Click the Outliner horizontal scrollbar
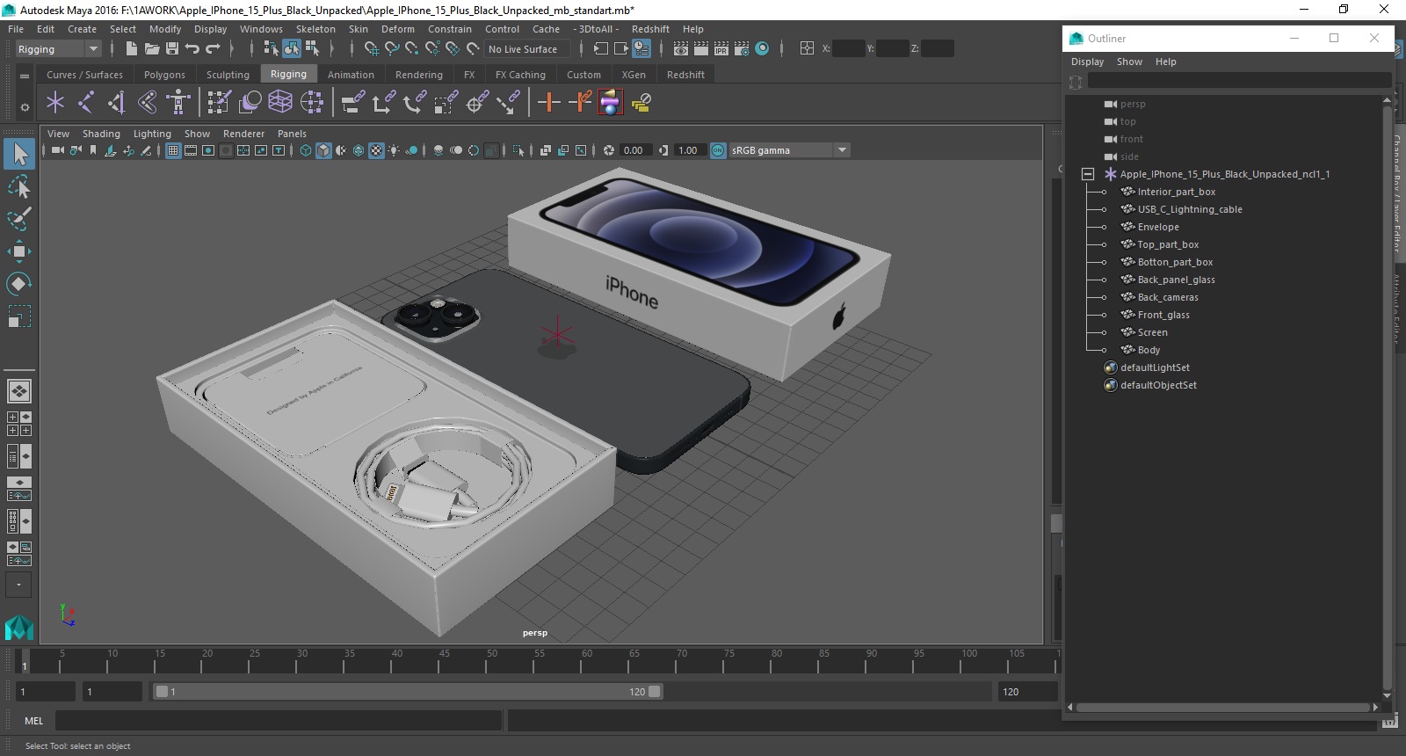 [x=1222, y=707]
